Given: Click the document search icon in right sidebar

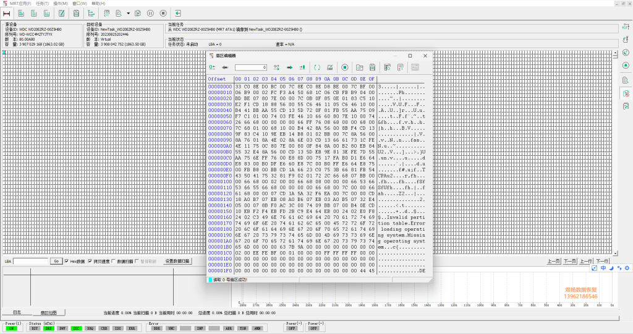Looking at the screenshot, I should tap(626, 80).
